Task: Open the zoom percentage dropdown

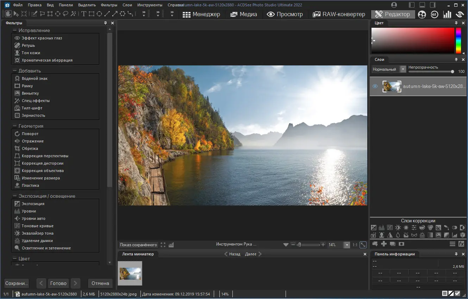Action: coord(347,245)
